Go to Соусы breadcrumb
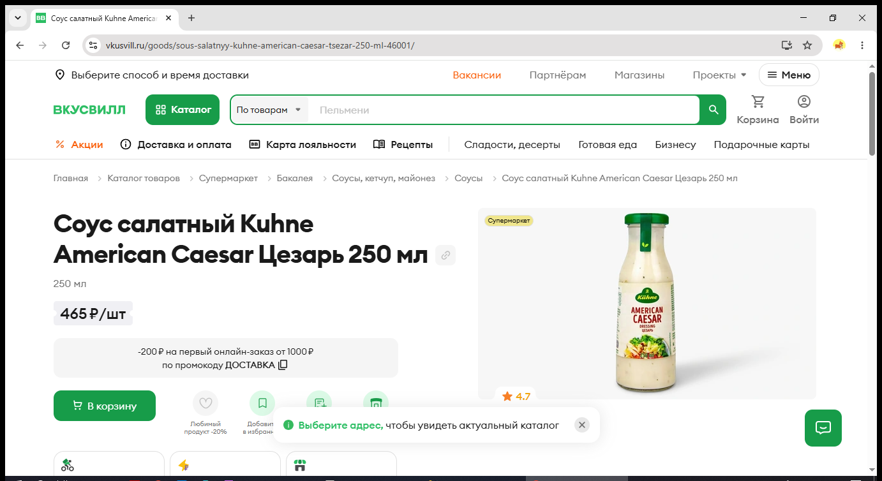 [x=468, y=179]
